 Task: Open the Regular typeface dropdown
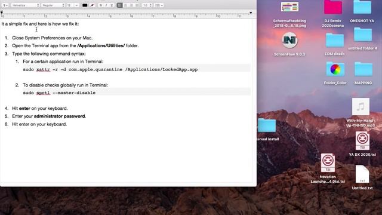tap(53, 5)
